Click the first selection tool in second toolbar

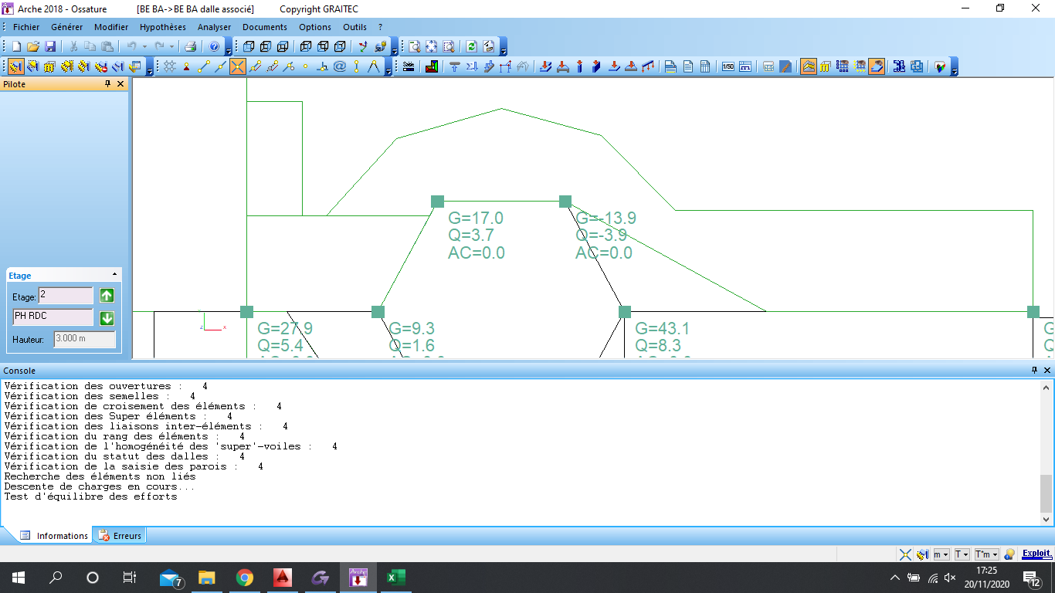coord(16,66)
